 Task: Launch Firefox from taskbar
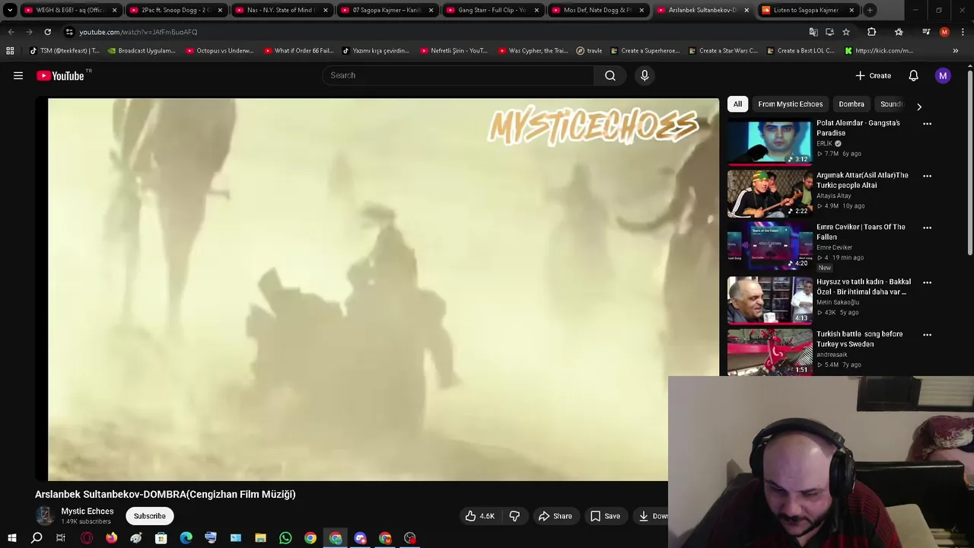[111, 538]
